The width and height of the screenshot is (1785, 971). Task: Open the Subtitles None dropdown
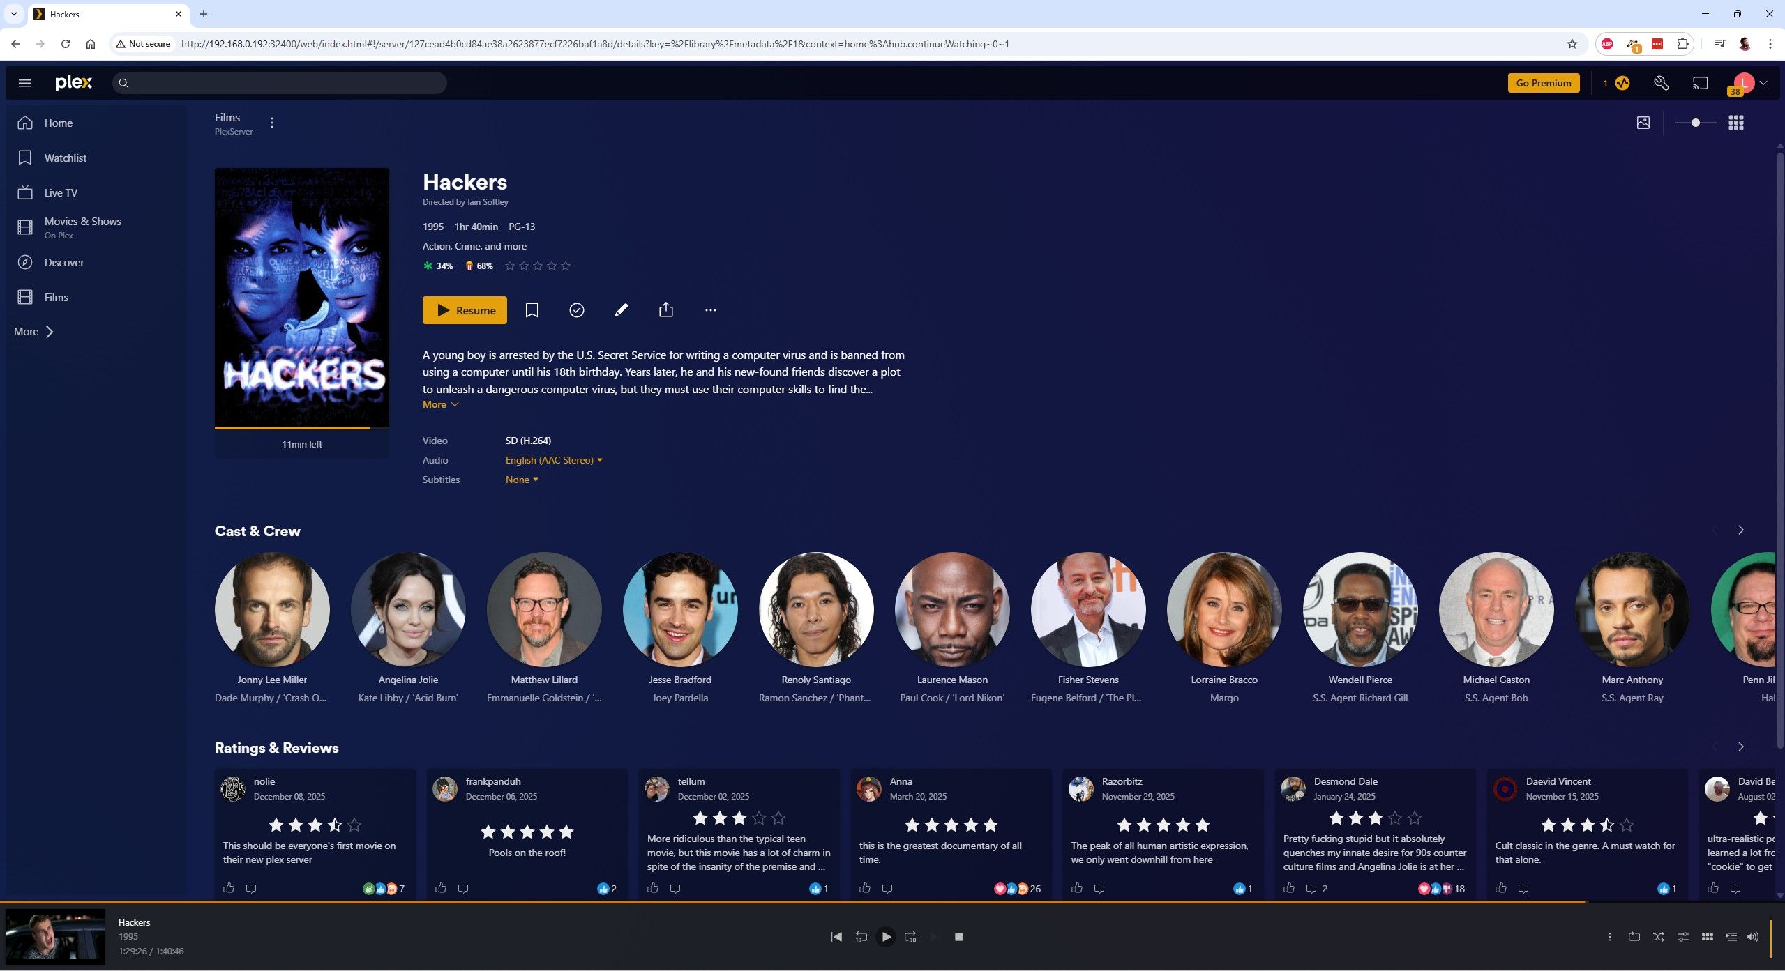[x=521, y=480]
